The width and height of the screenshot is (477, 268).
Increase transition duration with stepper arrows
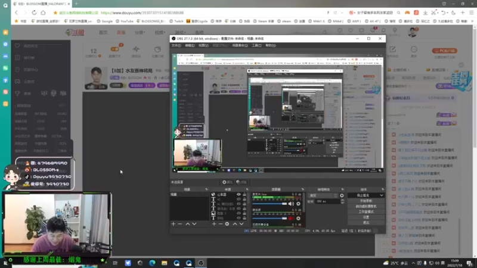[342, 200]
